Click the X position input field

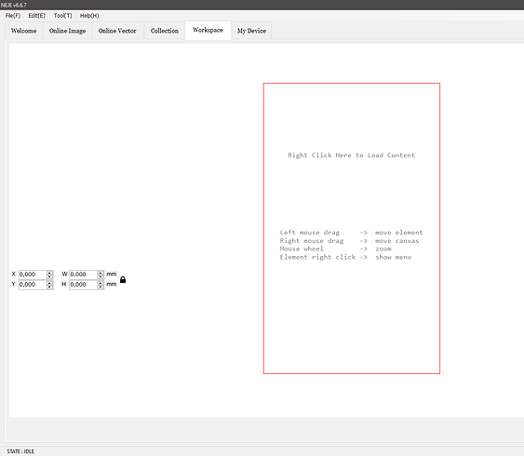(33, 275)
